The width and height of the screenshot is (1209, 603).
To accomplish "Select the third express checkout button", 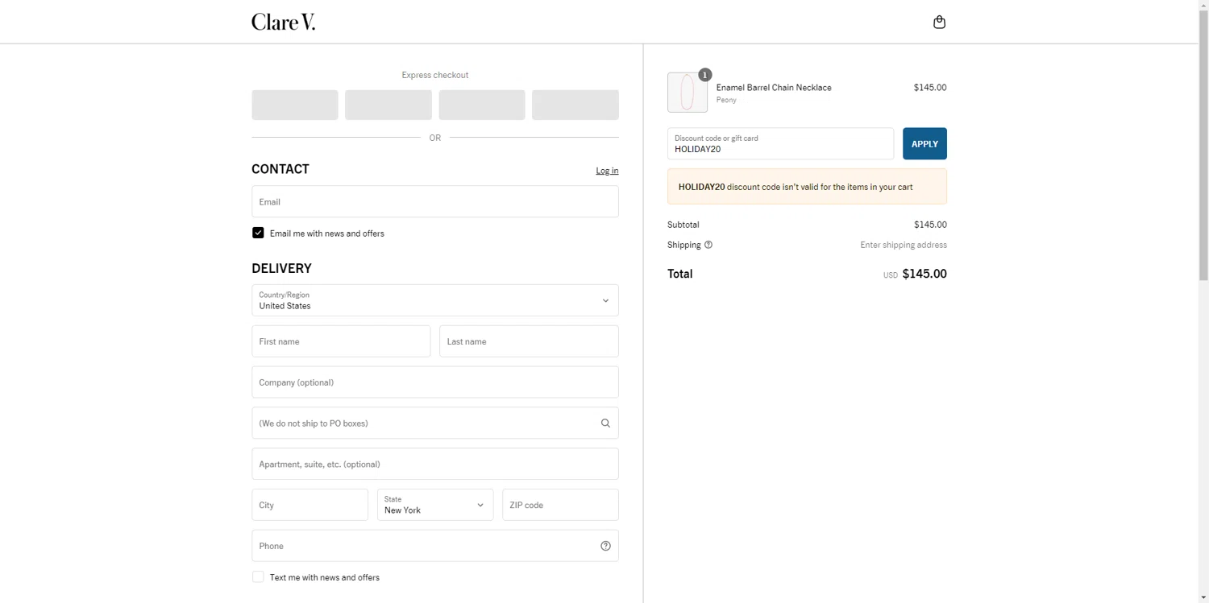I will pyautogui.click(x=482, y=105).
